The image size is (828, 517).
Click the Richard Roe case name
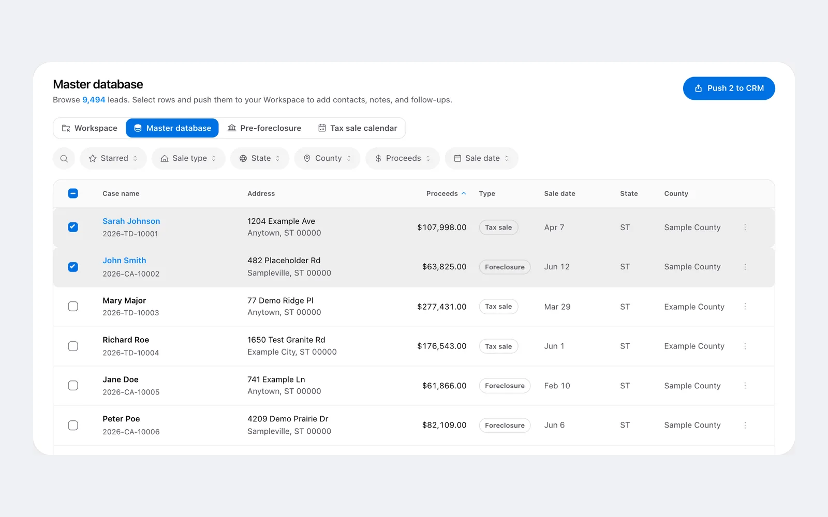pos(126,340)
